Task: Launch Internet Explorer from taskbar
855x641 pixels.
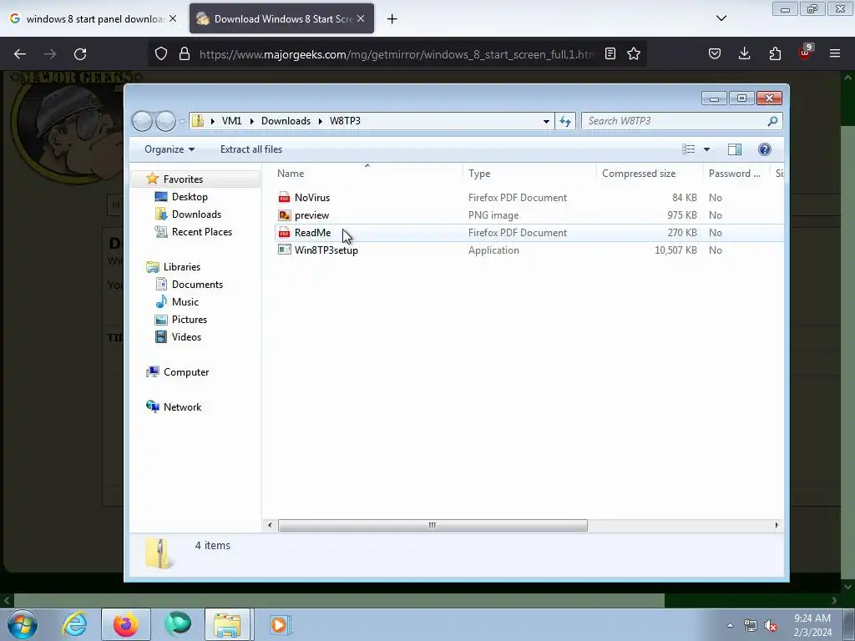Action: pyautogui.click(x=74, y=624)
